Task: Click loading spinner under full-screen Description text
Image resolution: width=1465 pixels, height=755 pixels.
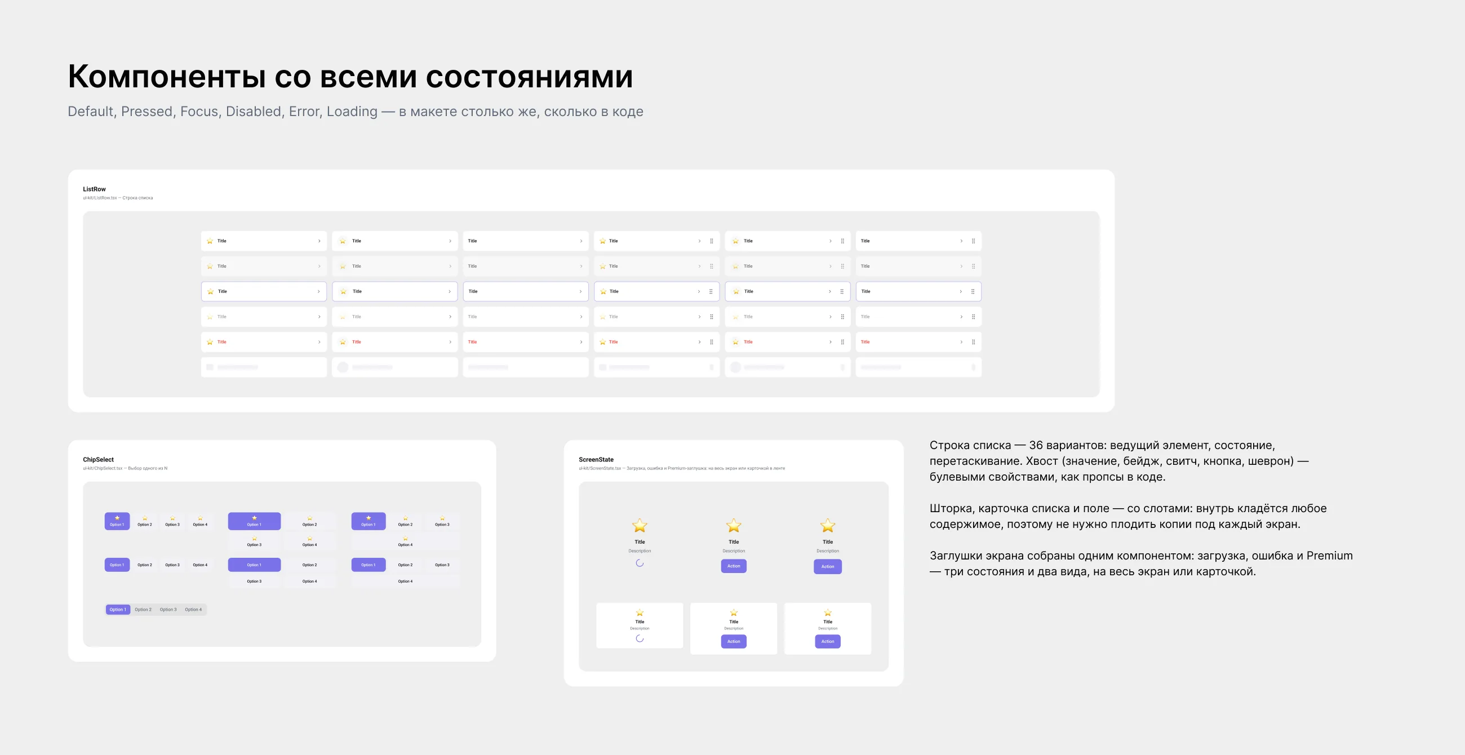Action: 640,563
